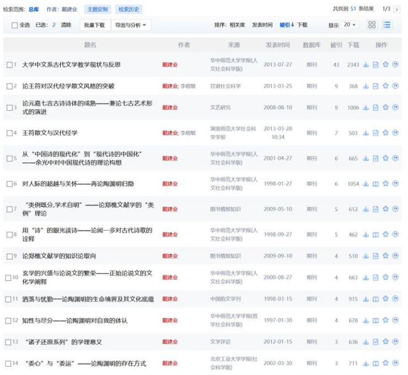Viewport: 408px width, 375px height.
Task: Open source journal 甘肃社会科学
Action: coord(226,86)
